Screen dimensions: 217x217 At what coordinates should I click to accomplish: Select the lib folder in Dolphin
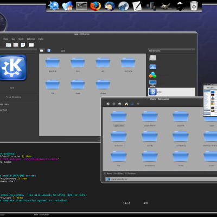[53, 87]
